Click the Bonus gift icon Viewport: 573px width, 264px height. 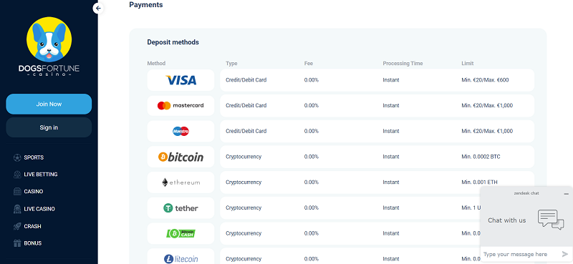click(x=17, y=243)
